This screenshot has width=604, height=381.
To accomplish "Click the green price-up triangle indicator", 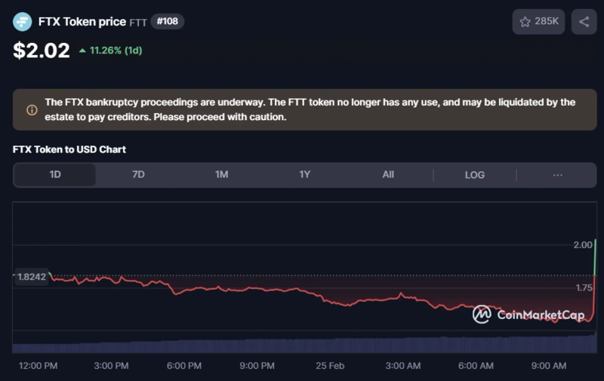I will 82,51.
